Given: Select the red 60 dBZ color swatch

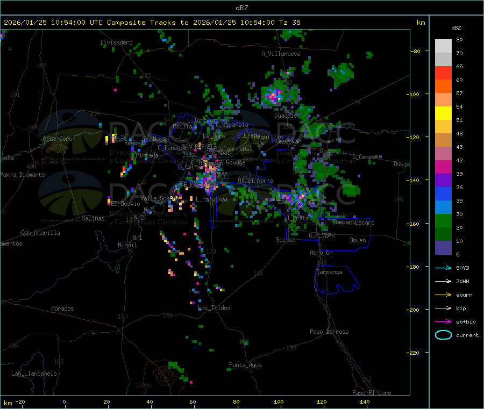Looking at the screenshot, I should 443,73.
